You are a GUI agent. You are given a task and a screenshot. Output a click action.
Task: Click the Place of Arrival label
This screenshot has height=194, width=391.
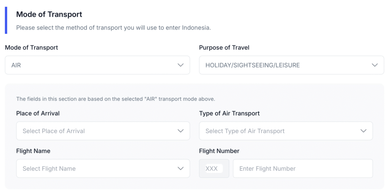[x=38, y=113]
